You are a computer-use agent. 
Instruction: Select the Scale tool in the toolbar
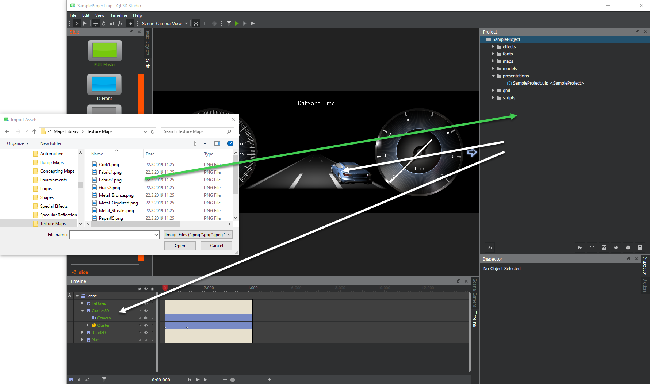112,23
